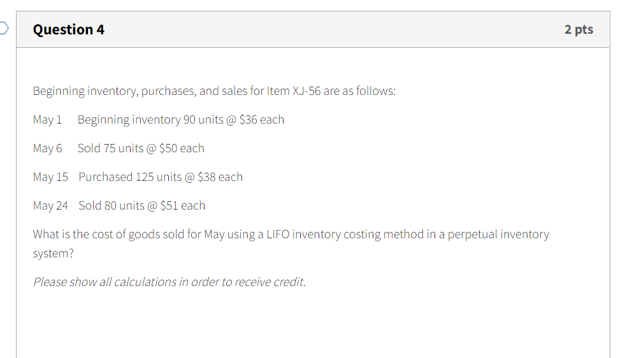Click "Purchased 125 units" text
Screen dimensions: 618x358
pos(131,177)
